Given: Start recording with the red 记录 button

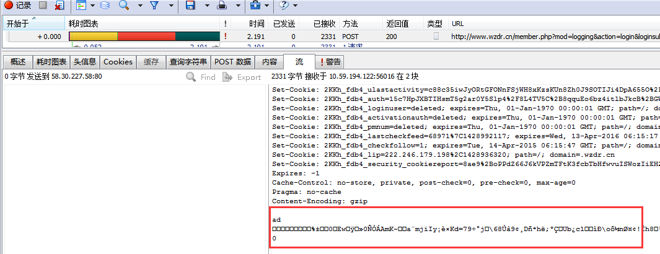Looking at the screenshot, I should (x=18, y=5).
